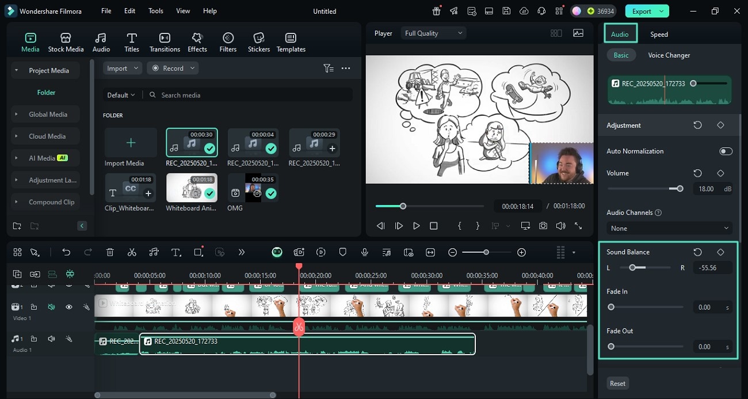The height and width of the screenshot is (399, 748).
Task: Click the Fade In slider handle
Action: pyautogui.click(x=611, y=307)
